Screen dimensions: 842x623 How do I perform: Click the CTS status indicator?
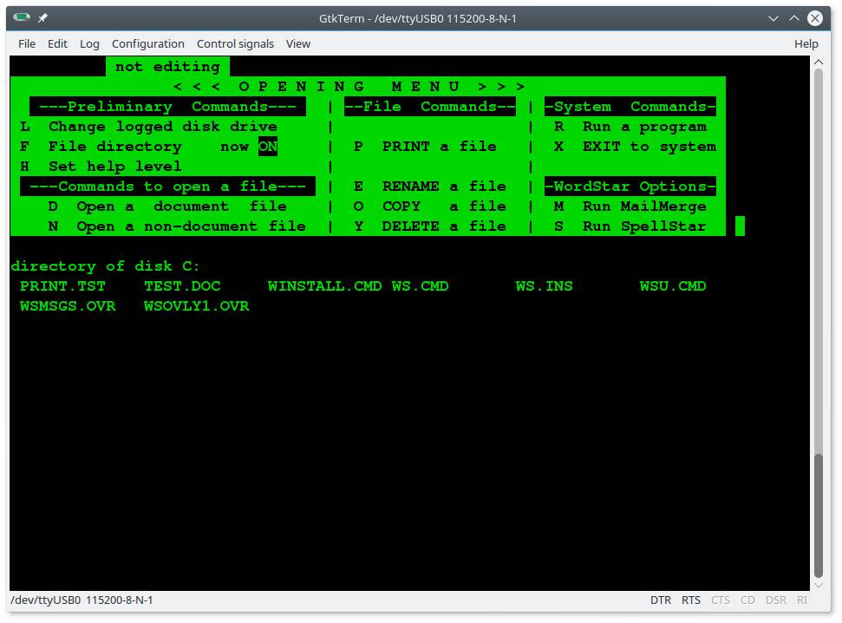pos(720,600)
